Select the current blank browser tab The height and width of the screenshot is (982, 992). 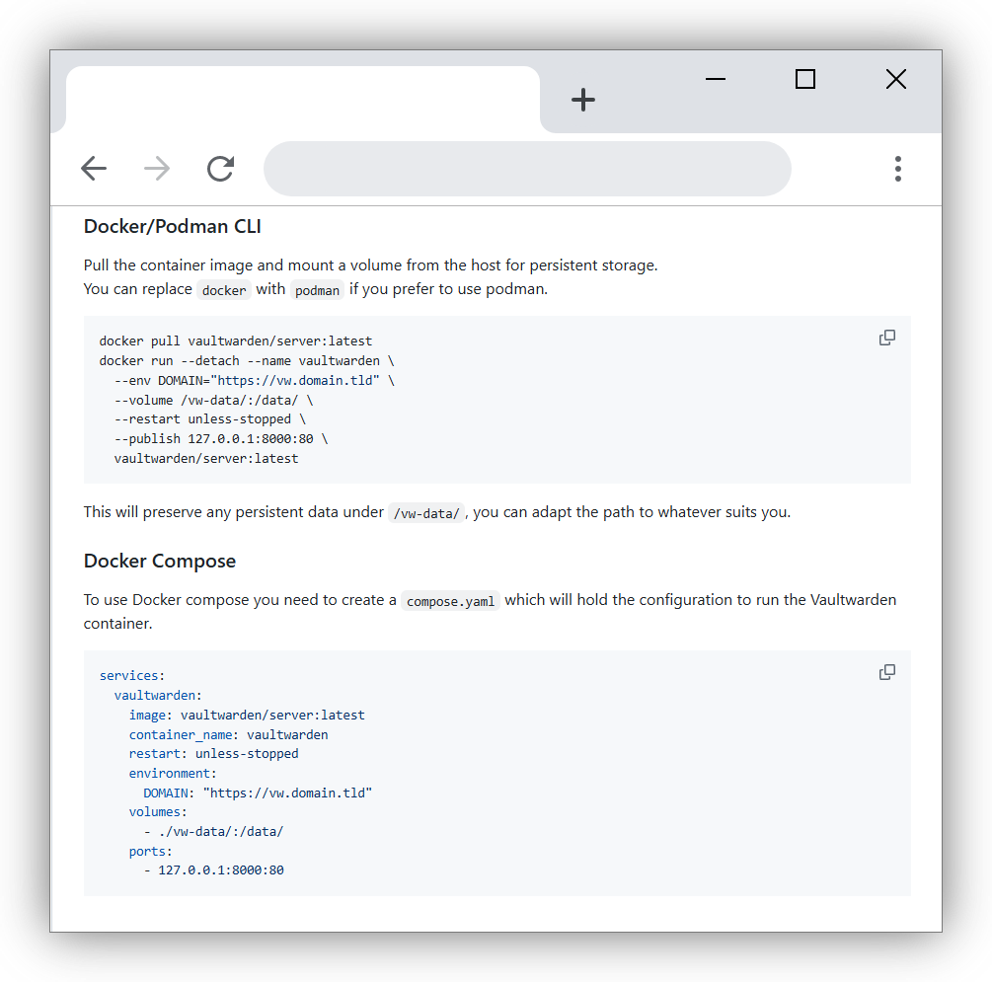(x=302, y=100)
